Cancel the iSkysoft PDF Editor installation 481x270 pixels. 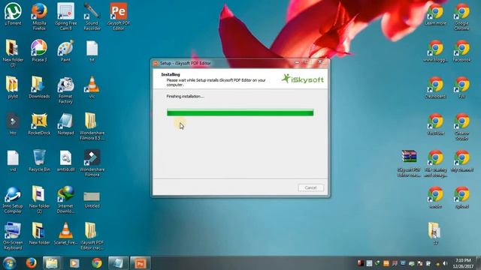(x=310, y=187)
